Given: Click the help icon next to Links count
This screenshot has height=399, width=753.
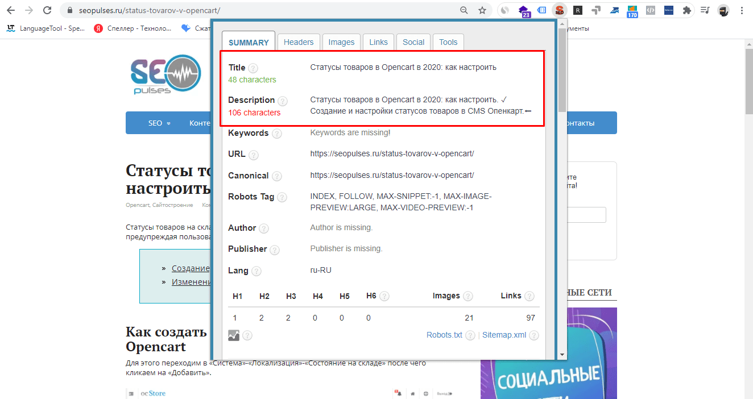Looking at the screenshot, I should tap(529, 296).
